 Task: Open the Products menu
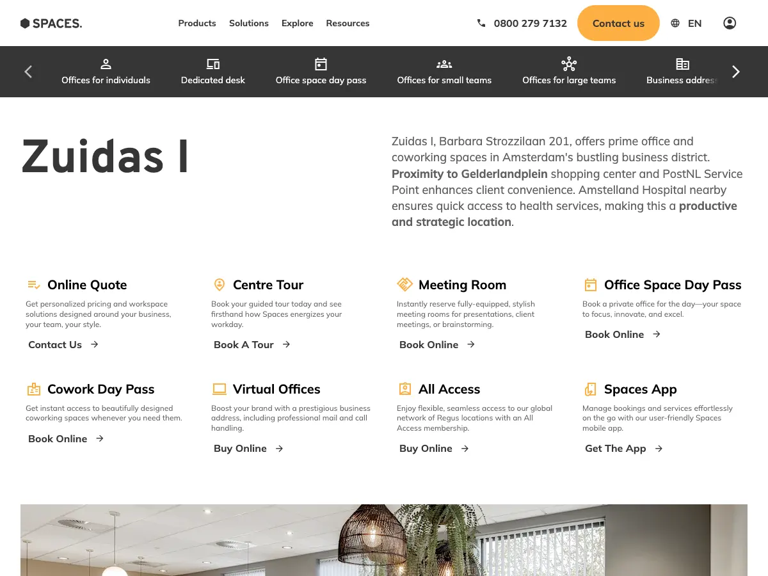click(197, 23)
